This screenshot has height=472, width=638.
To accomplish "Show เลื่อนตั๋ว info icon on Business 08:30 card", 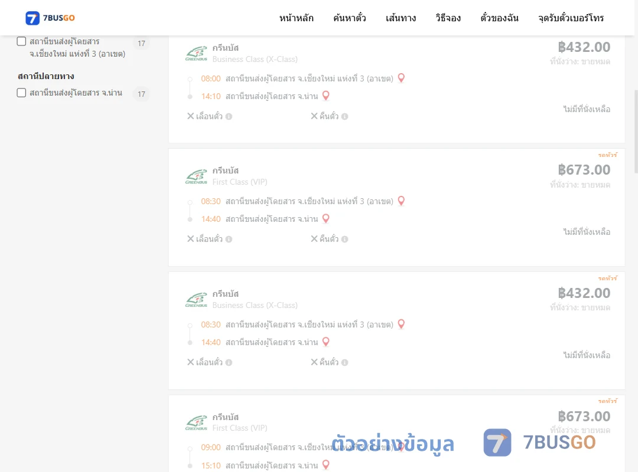I will (229, 363).
